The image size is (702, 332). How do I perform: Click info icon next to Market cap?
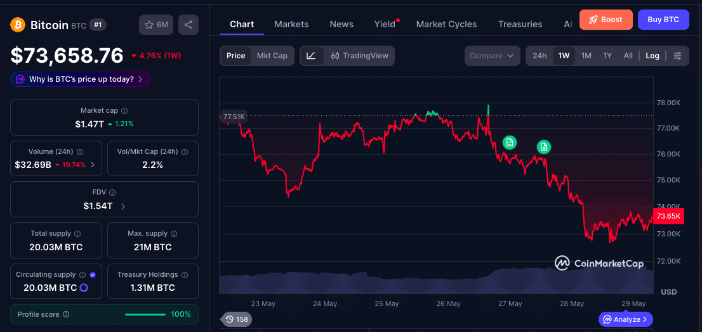(124, 110)
